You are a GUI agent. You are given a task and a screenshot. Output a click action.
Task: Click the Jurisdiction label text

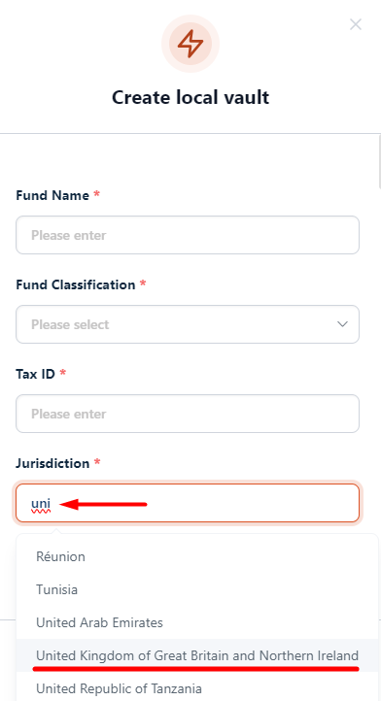pyautogui.click(x=52, y=463)
